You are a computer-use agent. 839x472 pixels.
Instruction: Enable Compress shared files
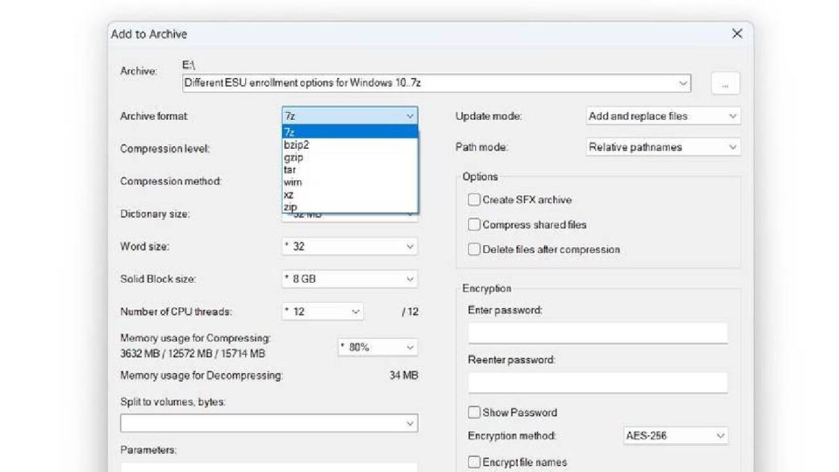(474, 225)
